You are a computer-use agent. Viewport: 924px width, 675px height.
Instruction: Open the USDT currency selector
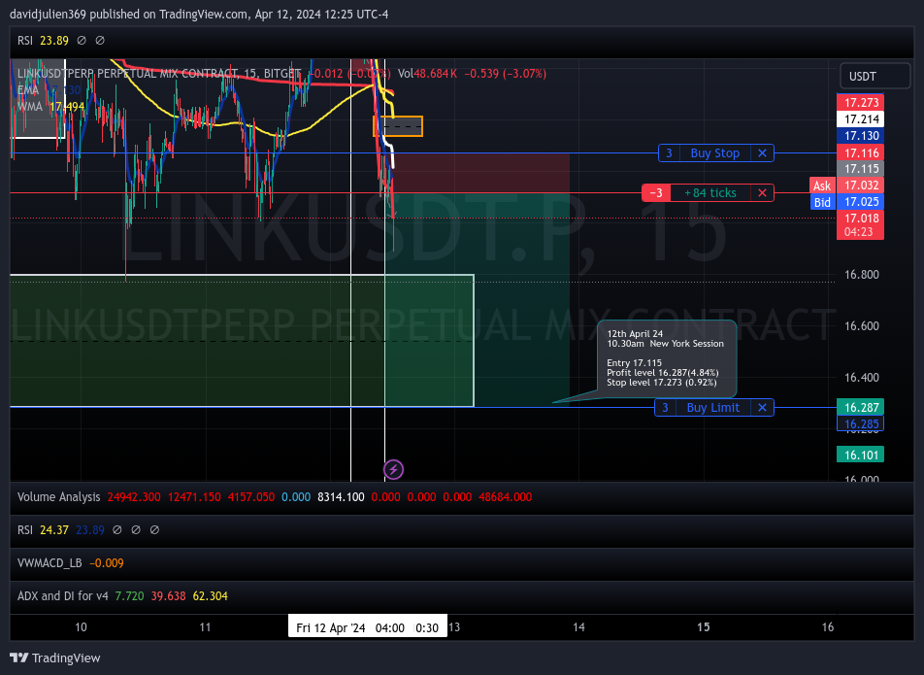874,76
